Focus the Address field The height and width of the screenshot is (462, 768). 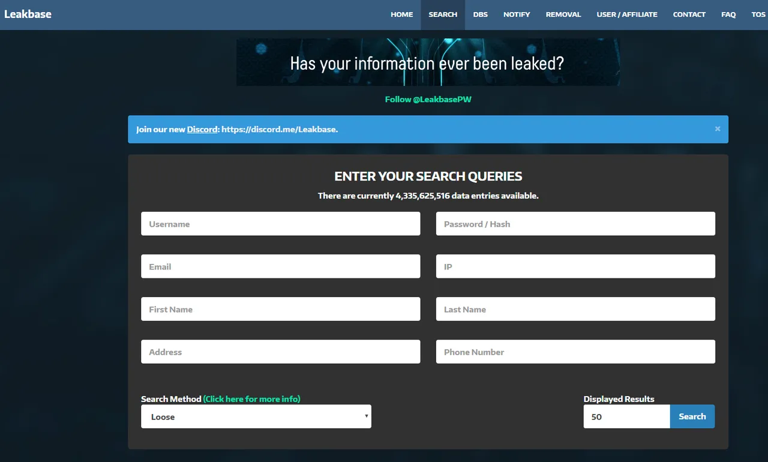[x=280, y=352]
